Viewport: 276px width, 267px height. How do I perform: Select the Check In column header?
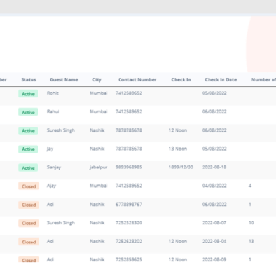pos(181,79)
